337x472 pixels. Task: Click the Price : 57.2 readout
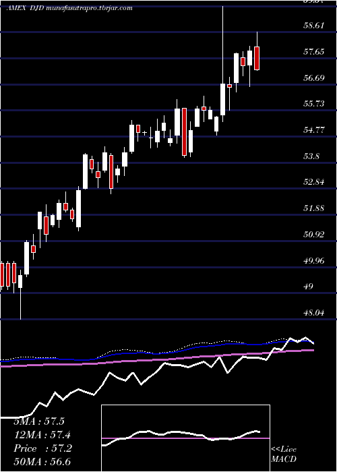(42, 448)
